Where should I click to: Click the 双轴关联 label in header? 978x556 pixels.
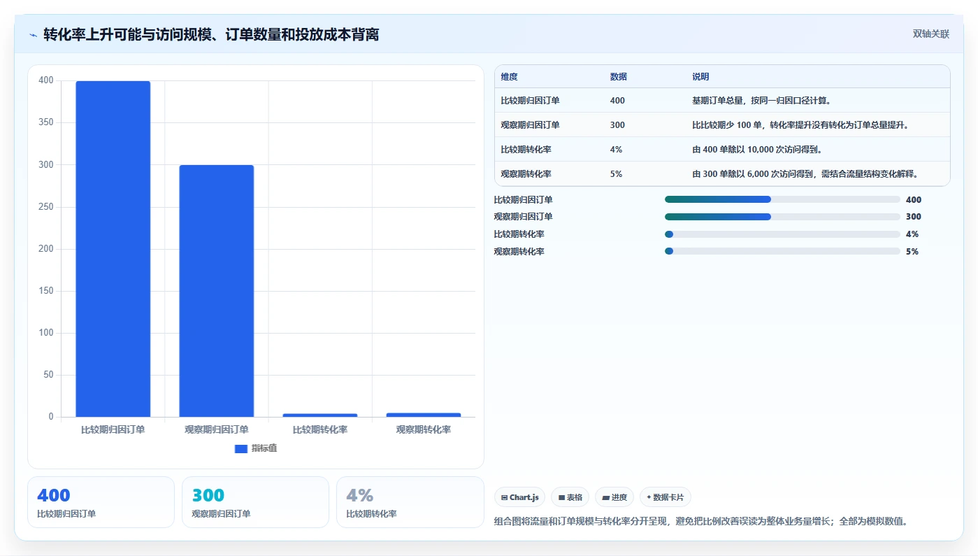click(930, 34)
